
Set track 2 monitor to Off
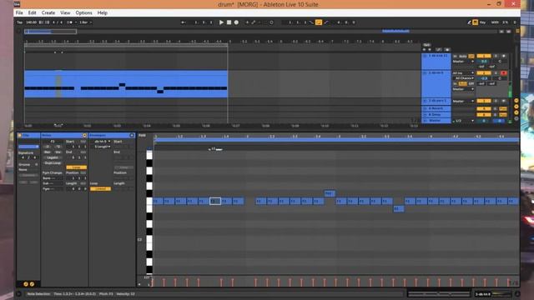pyautogui.click(x=471, y=83)
